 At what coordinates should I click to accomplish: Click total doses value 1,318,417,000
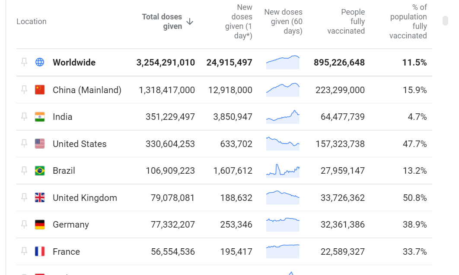[166, 90]
